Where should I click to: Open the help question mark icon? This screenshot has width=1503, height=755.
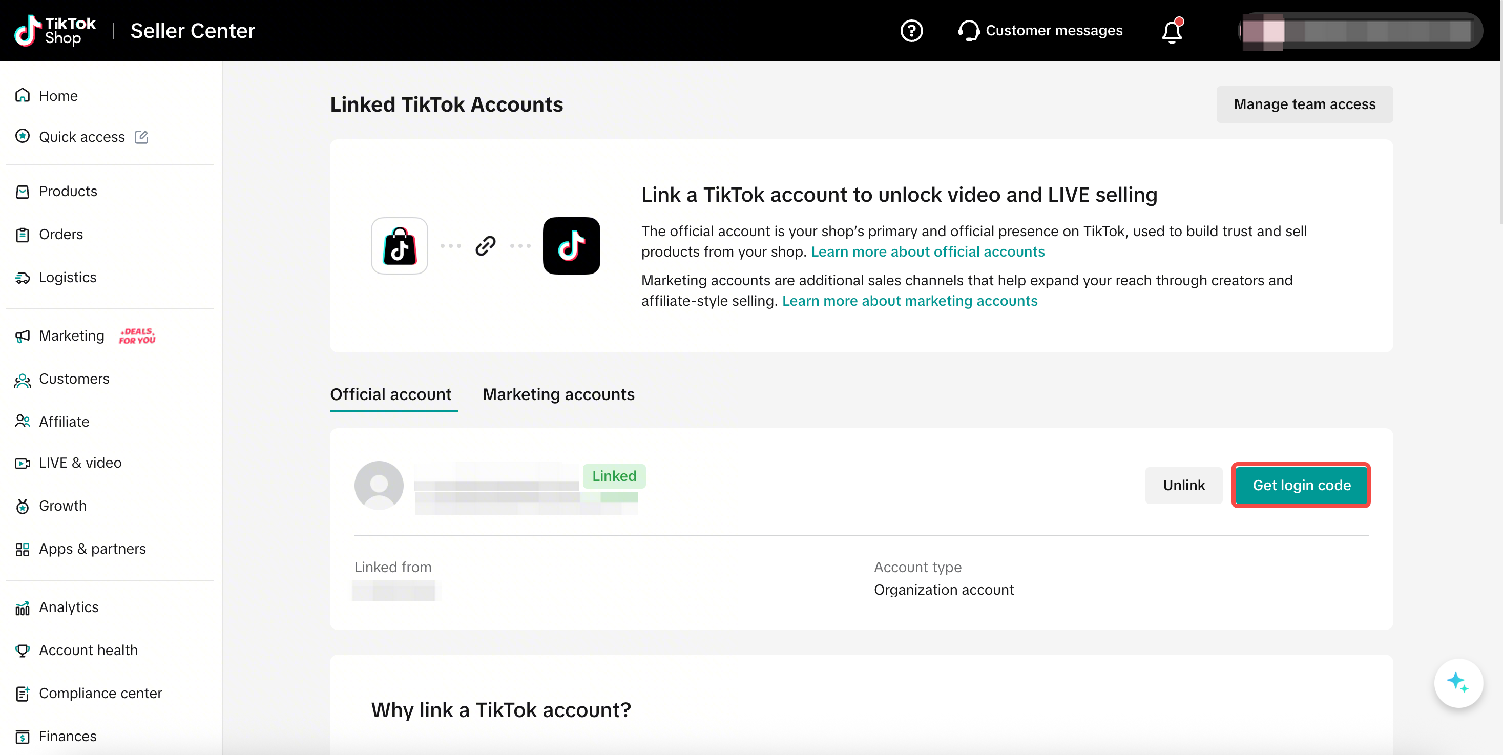tap(911, 30)
